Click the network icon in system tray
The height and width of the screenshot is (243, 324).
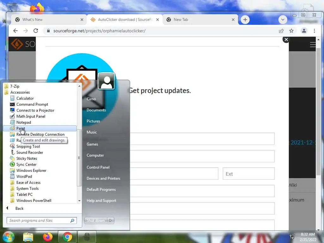[292, 237]
